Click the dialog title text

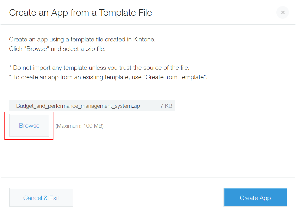click(81, 12)
